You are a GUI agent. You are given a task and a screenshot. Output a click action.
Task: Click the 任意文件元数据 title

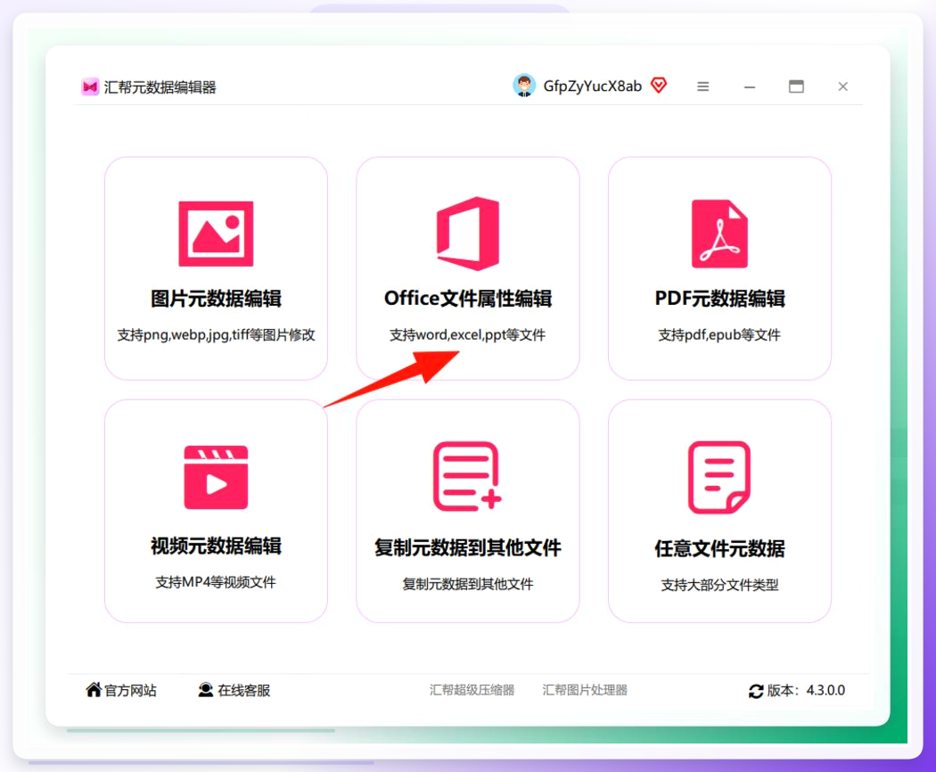719,548
